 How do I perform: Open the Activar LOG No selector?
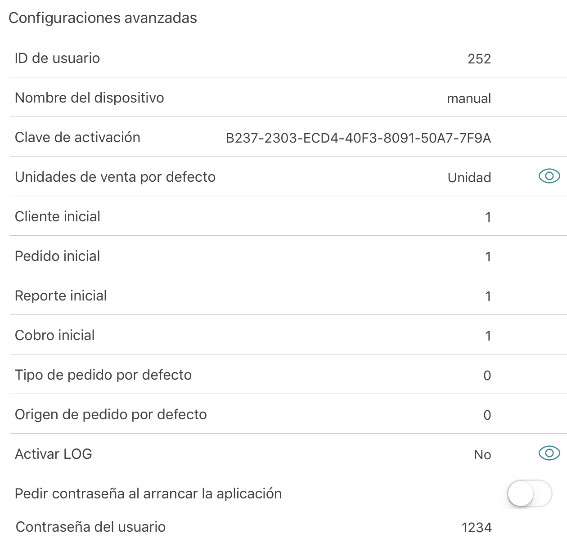(x=482, y=455)
